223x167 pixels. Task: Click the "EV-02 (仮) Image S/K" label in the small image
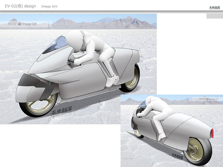coord(209,99)
